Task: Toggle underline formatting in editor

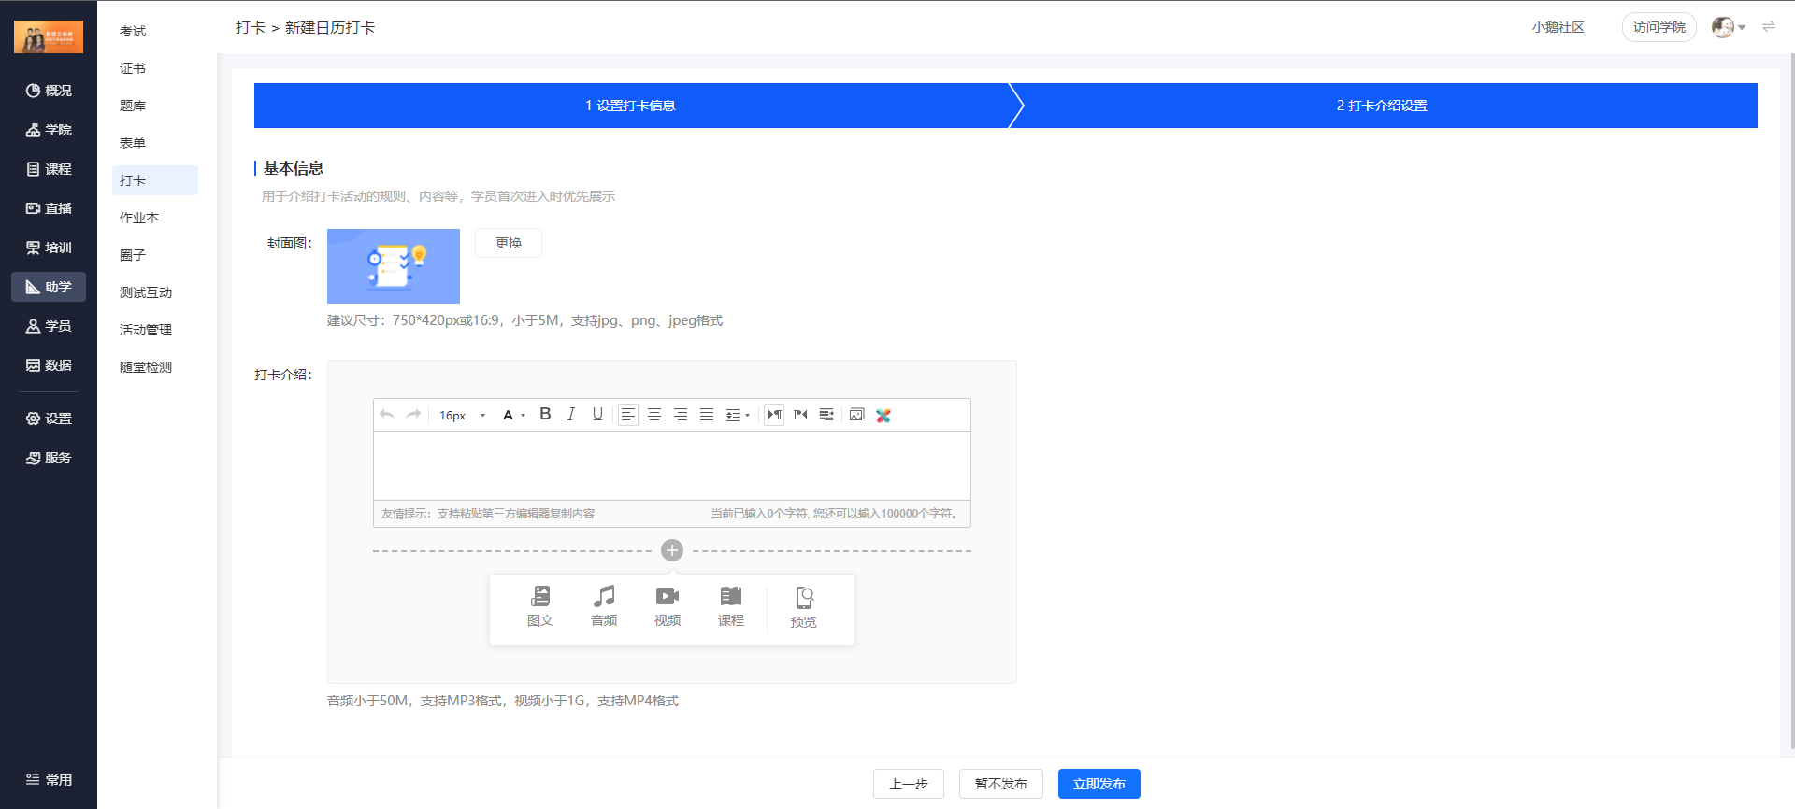Action: coord(597,415)
